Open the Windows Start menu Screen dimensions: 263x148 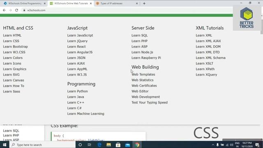tap(5, 145)
